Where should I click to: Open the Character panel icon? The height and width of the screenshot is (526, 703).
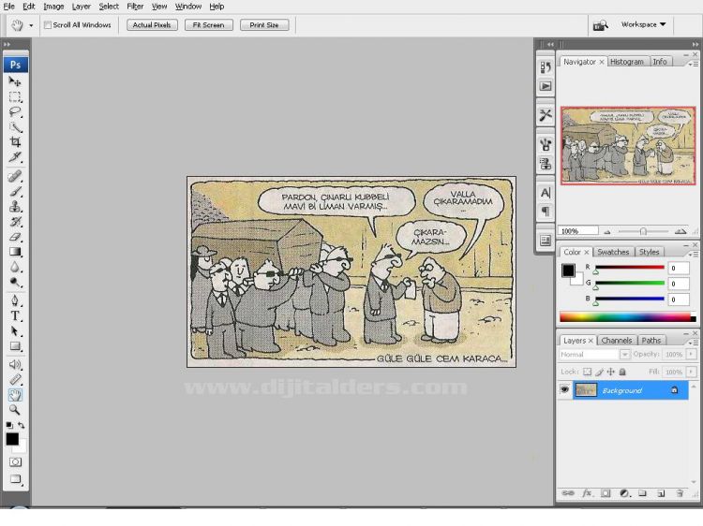[x=546, y=193]
